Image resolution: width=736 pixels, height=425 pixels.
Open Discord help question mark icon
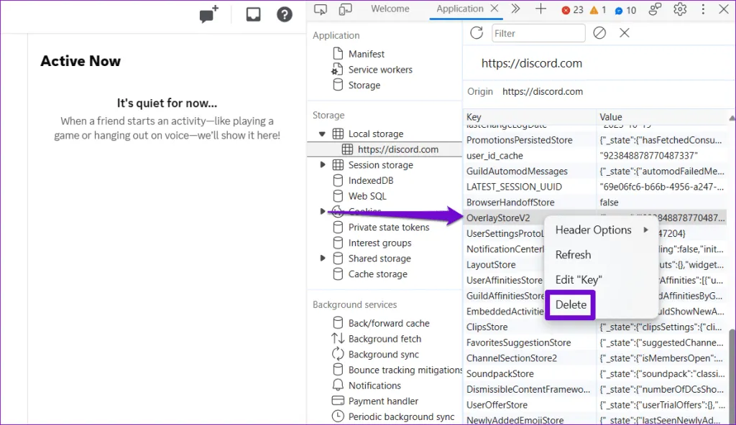point(285,14)
